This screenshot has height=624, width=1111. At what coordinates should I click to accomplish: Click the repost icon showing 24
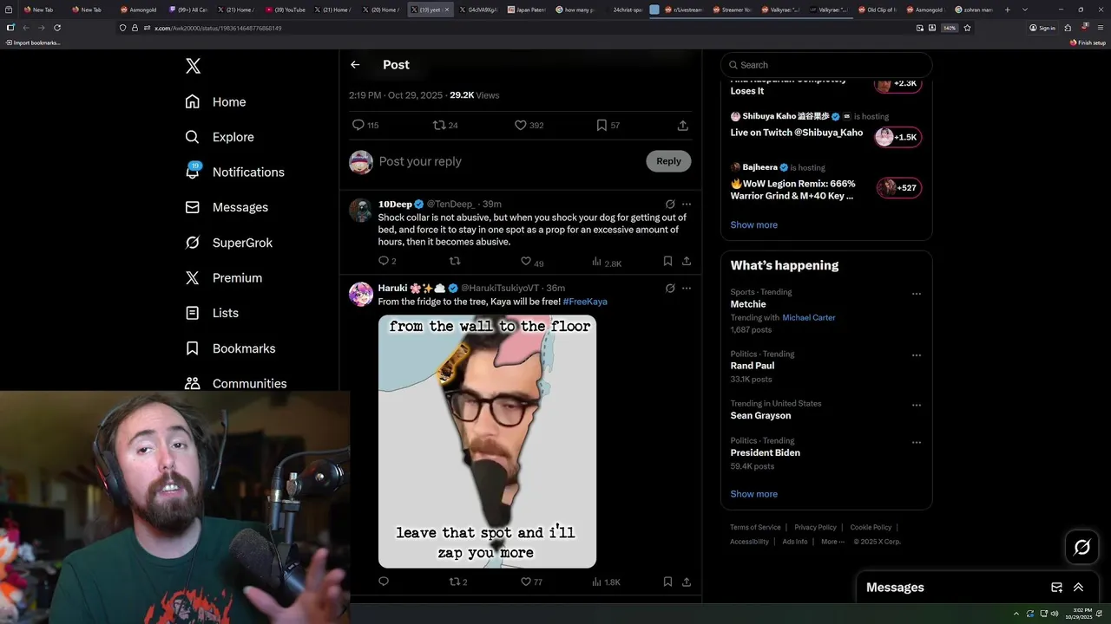pos(439,125)
